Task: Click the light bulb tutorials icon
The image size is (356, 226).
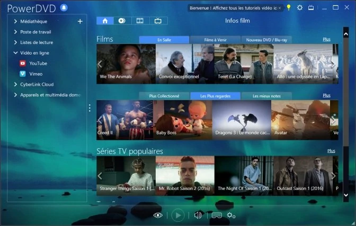Action: pos(289,7)
